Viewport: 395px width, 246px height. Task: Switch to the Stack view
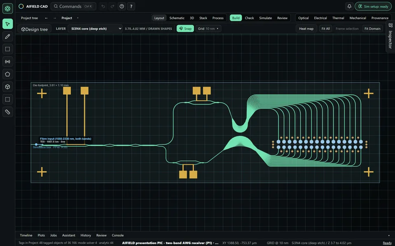tap(203, 18)
